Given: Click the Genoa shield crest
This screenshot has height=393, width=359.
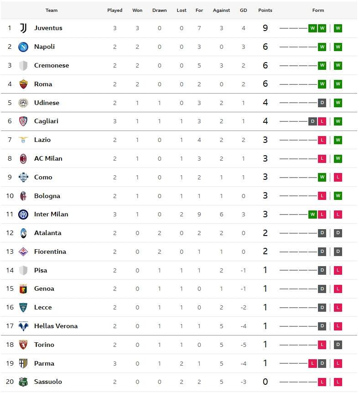Looking at the screenshot, I should (23, 289).
